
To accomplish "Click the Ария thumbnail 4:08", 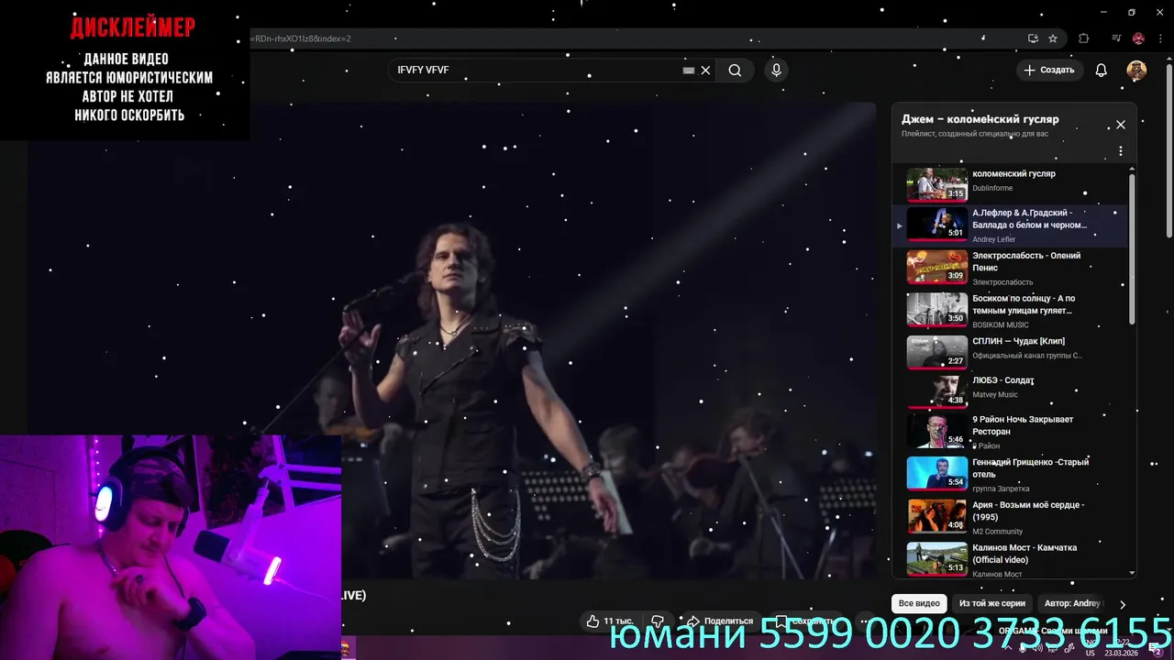I will coord(936,516).
